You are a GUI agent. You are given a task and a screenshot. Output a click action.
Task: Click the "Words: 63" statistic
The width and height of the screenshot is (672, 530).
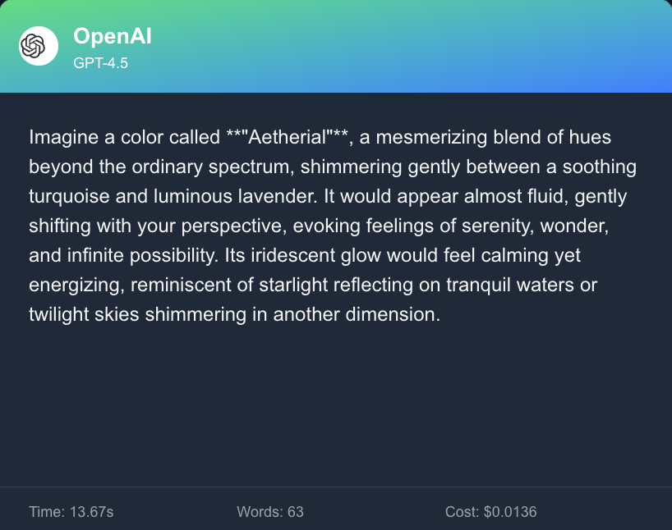click(270, 512)
